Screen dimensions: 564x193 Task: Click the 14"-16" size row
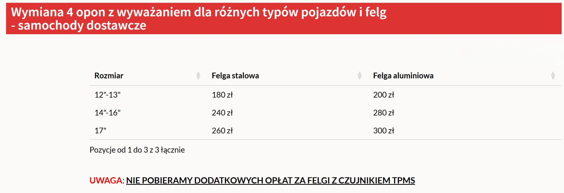pos(107,113)
